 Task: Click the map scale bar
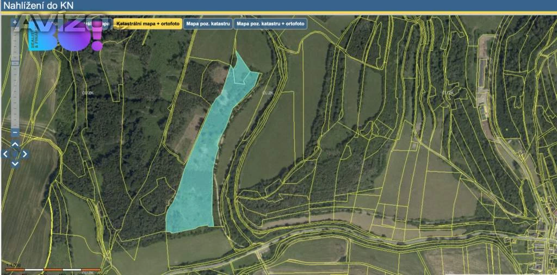(x=53, y=269)
